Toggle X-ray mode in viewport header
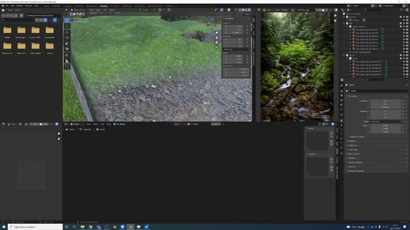This screenshot has height=230, width=410. 236,10
